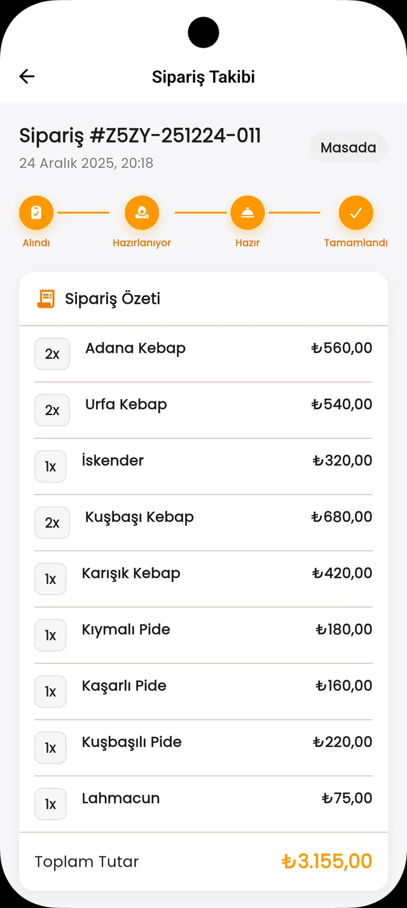Click the camera notch area icon
Viewport: 407px width, 908px height.
coord(203,32)
